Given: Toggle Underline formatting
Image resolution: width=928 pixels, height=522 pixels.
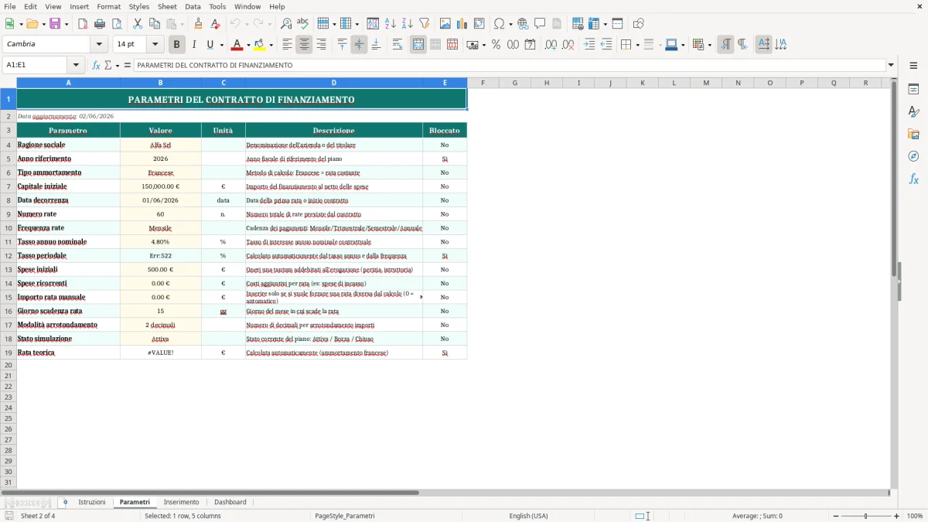Looking at the screenshot, I should 210,45.
